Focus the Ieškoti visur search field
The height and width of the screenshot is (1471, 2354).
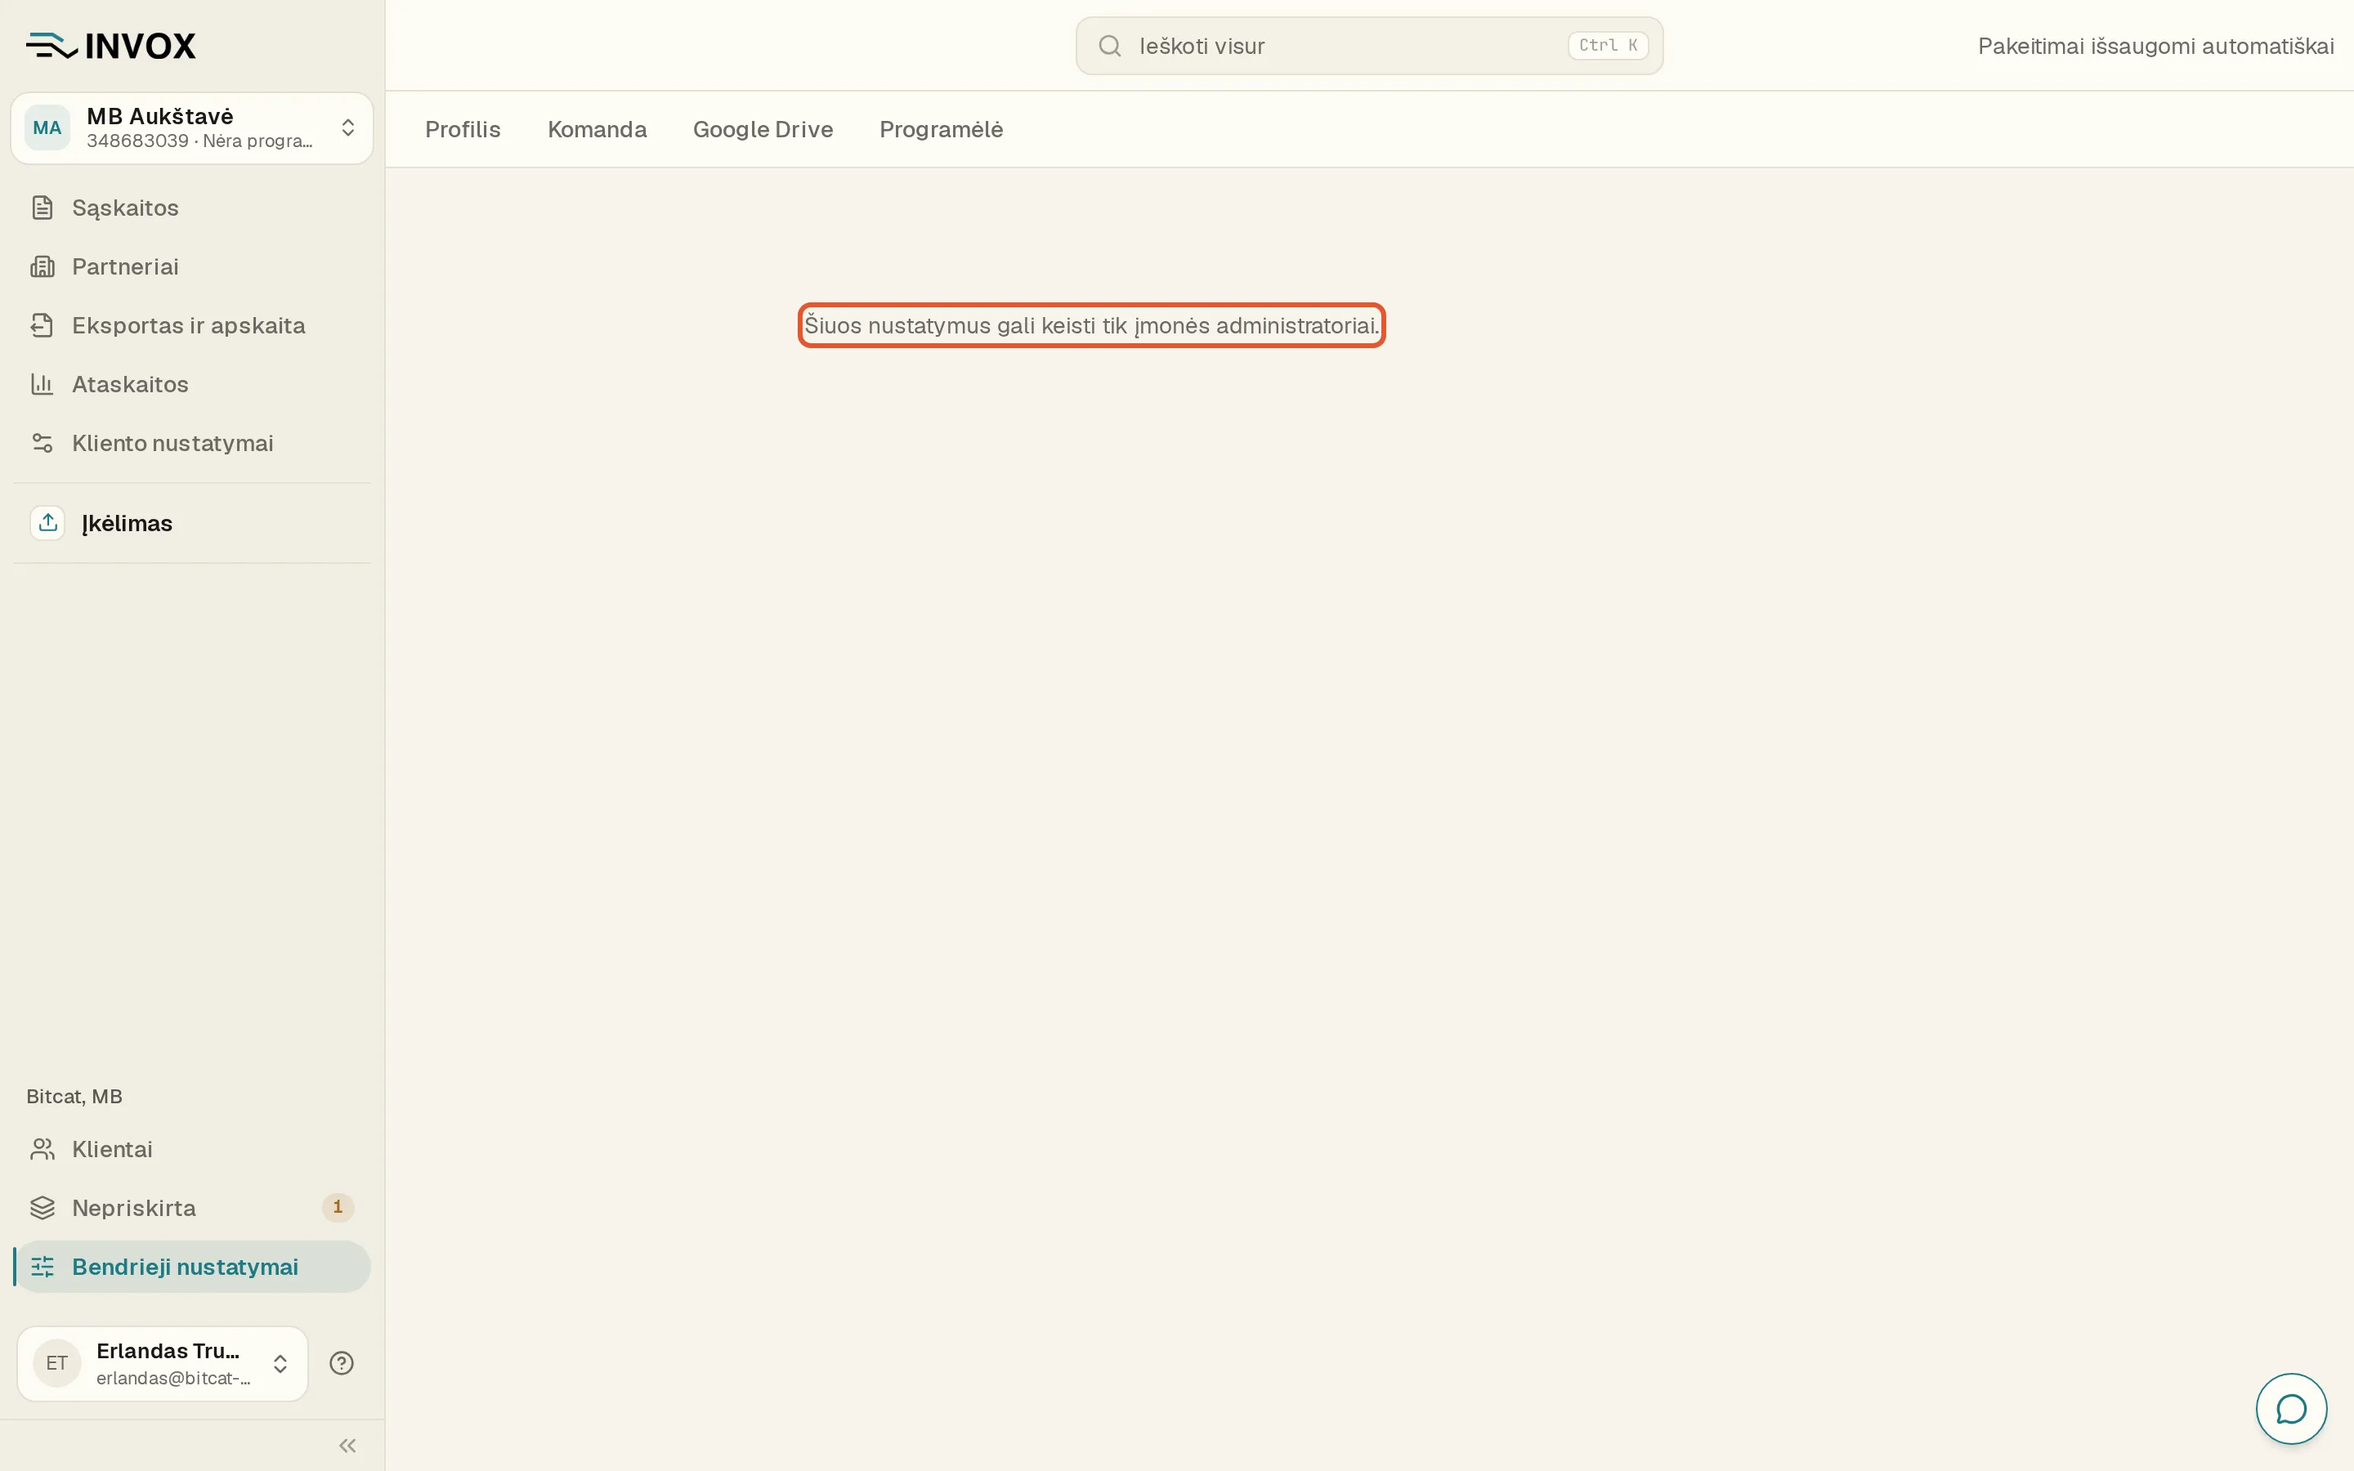click(1368, 46)
